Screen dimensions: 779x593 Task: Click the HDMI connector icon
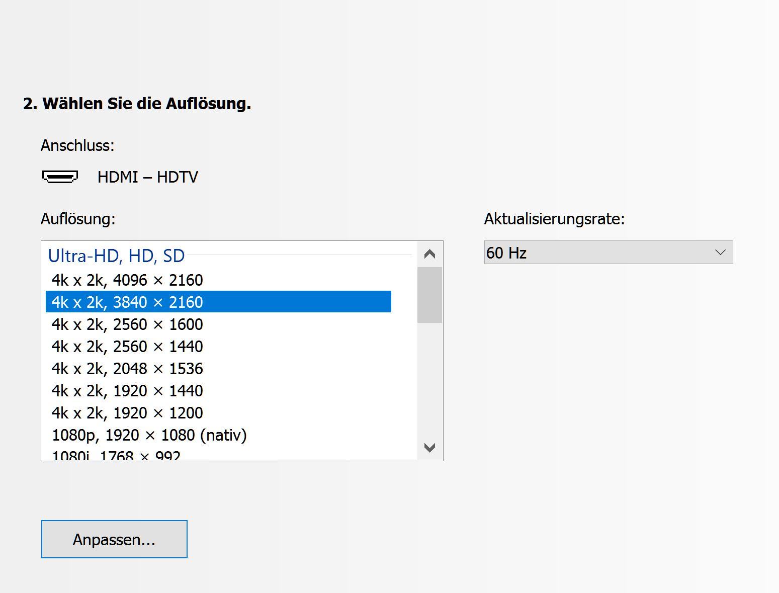[60, 177]
